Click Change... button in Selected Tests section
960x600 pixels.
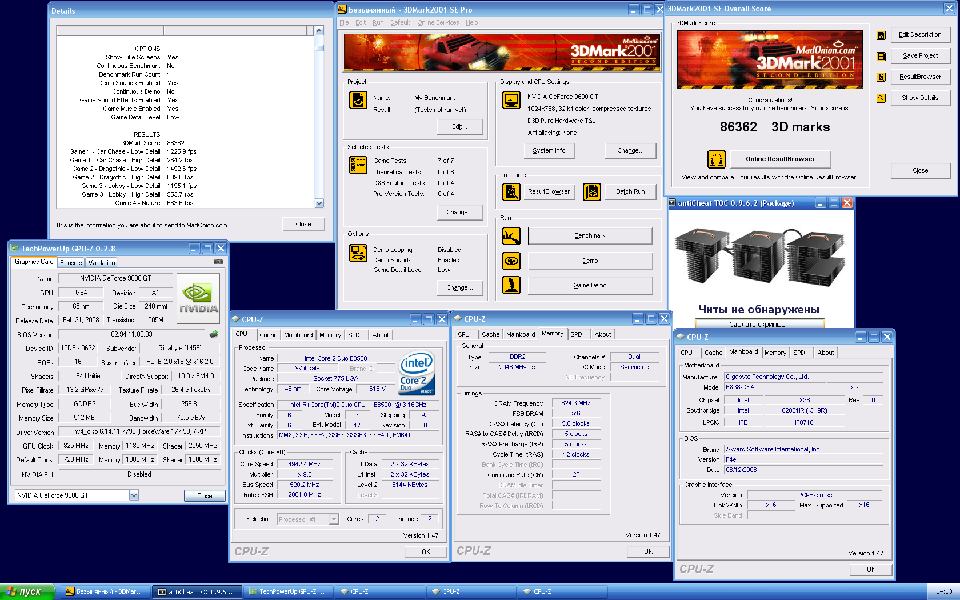pos(459,213)
